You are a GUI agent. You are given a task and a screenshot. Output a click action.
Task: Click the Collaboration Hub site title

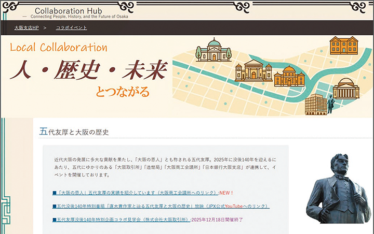(69, 11)
